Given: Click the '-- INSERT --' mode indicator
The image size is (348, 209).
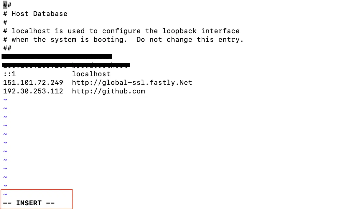Looking at the screenshot, I should pos(29,203).
